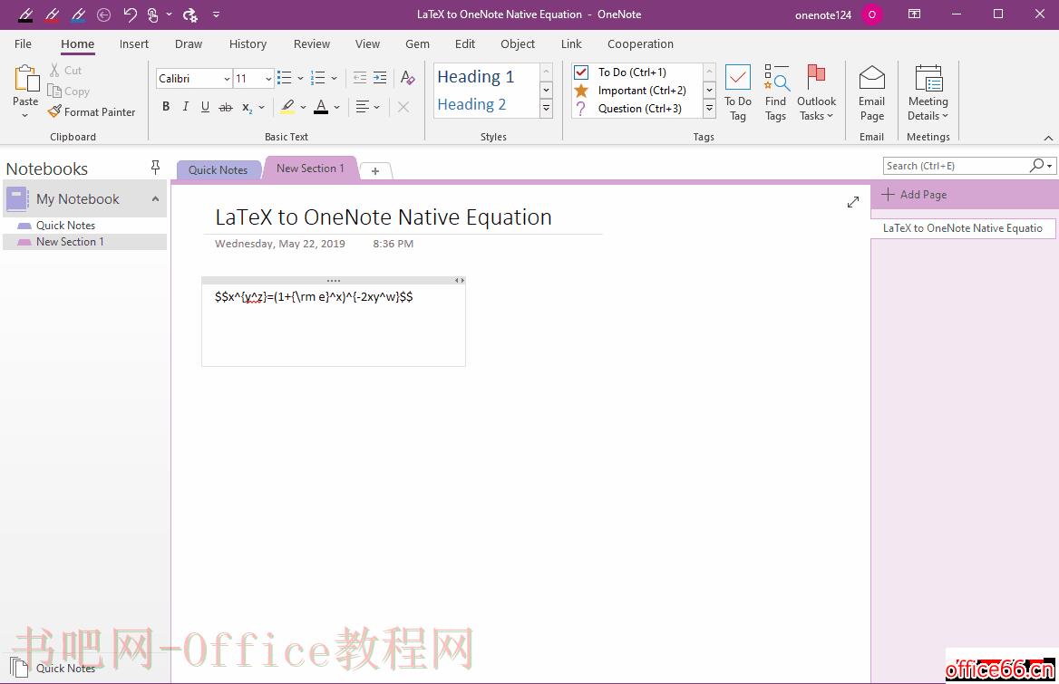Open the Gem tab
1059x684 pixels.
click(417, 43)
